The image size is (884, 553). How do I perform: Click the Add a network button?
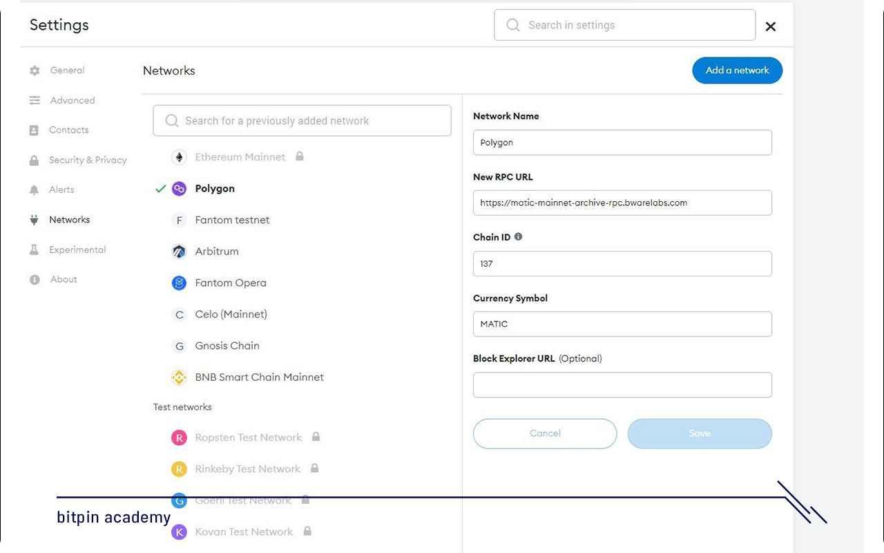[738, 71]
